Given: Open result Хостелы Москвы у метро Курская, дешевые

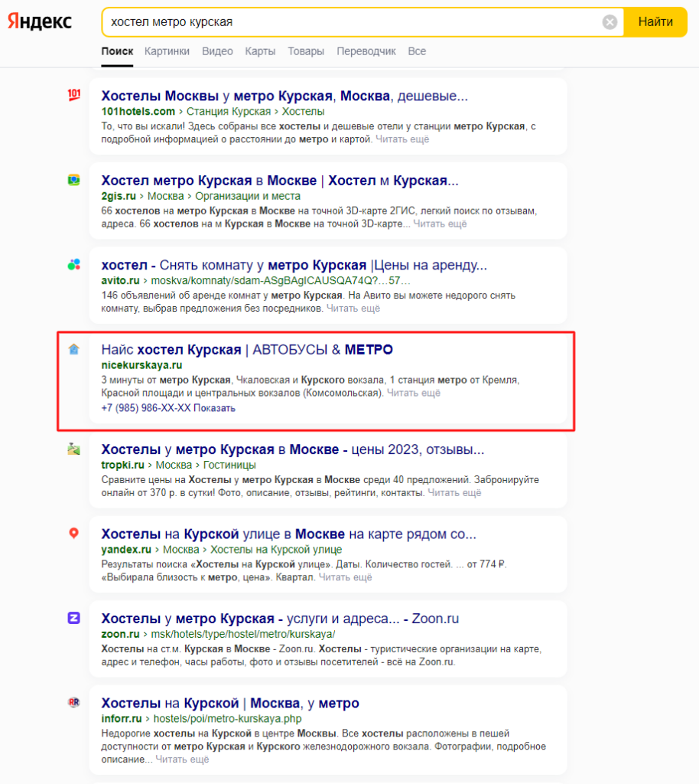Looking at the screenshot, I should 284,96.
